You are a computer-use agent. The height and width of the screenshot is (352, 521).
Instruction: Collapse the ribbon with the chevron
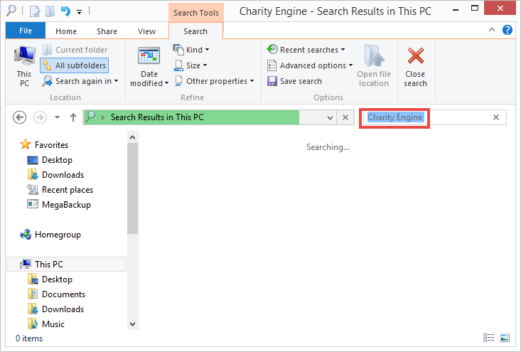click(x=492, y=30)
